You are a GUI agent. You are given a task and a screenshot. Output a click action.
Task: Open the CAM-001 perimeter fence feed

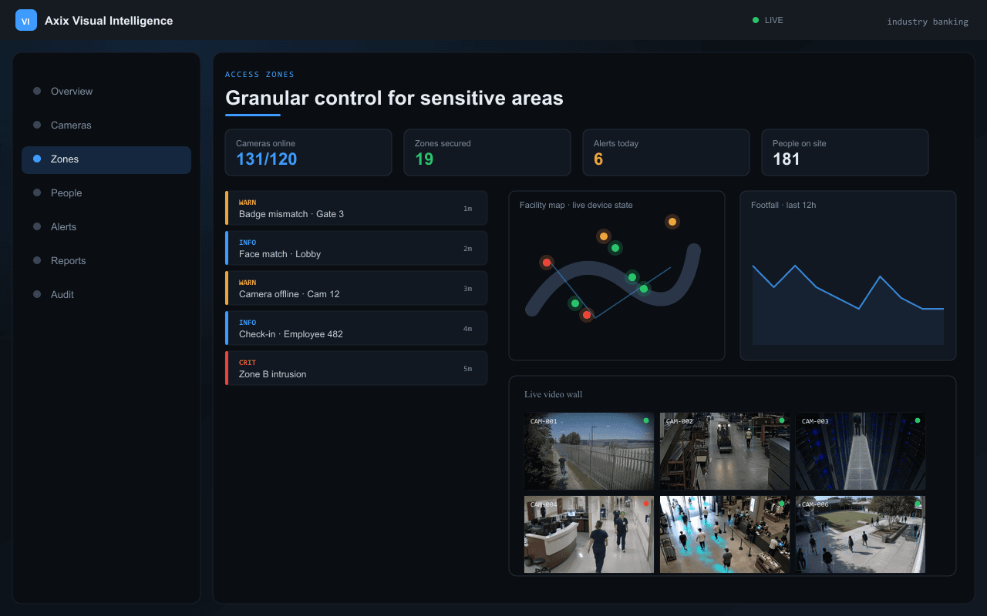(x=589, y=451)
